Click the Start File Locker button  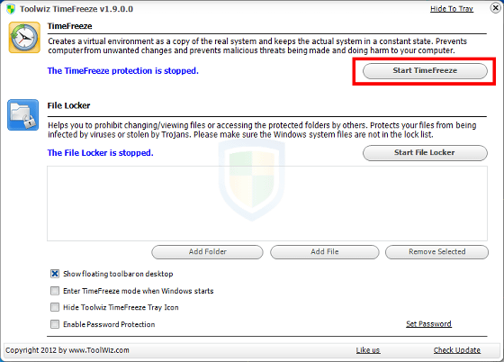point(425,153)
